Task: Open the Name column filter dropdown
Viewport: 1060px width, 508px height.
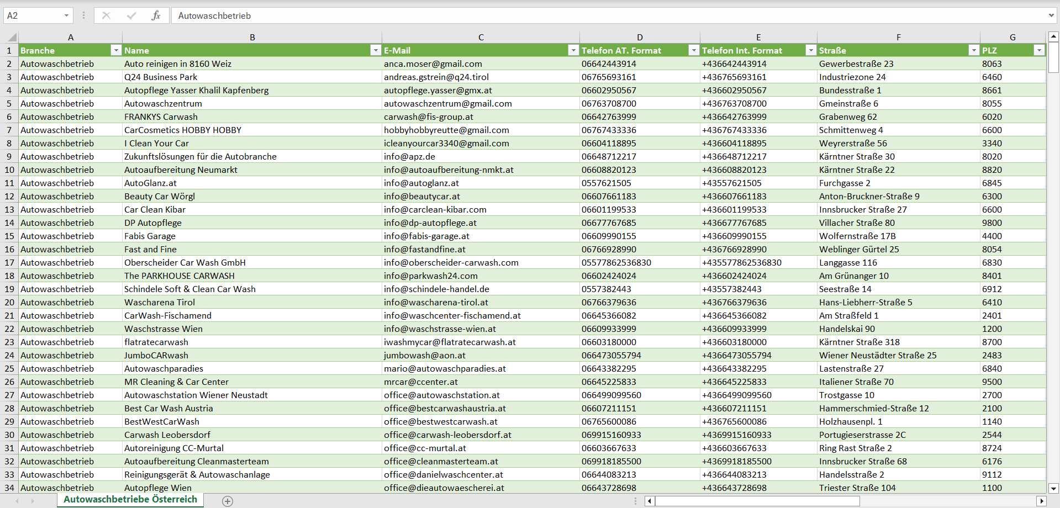Action: pyautogui.click(x=375, y=50)
